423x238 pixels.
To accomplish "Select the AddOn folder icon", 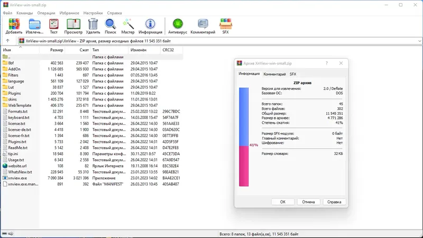I will coord(5,69).
